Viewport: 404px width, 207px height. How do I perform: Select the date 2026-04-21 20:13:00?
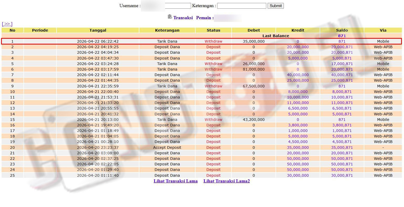(x=98, y=120)
